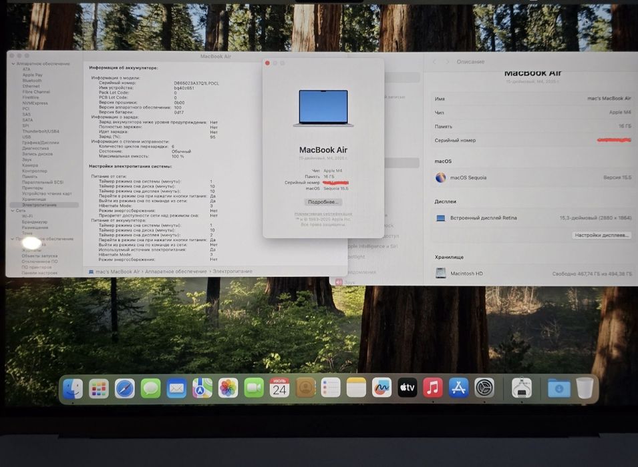Image resolution: width=638 pixels, height=467 pixels.
Task: Click the Версия 15.5 text in Settings
Action: [617, 177]
